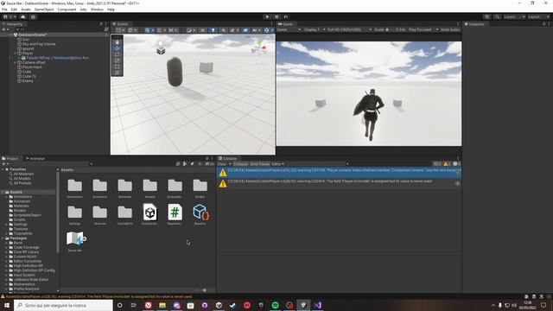Click the global search magnifier icon
The width and height of the screenshot is (553, 311).
498,16
